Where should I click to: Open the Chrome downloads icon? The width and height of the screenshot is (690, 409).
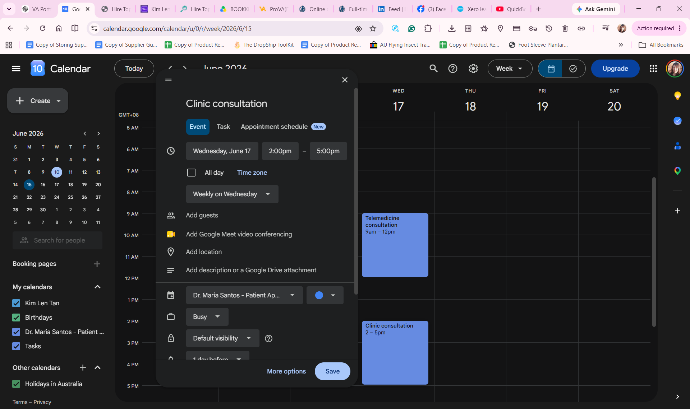452,28
